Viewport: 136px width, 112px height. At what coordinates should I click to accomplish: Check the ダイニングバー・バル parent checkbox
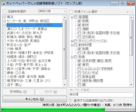pyautogui.click(x=75, y=41)
